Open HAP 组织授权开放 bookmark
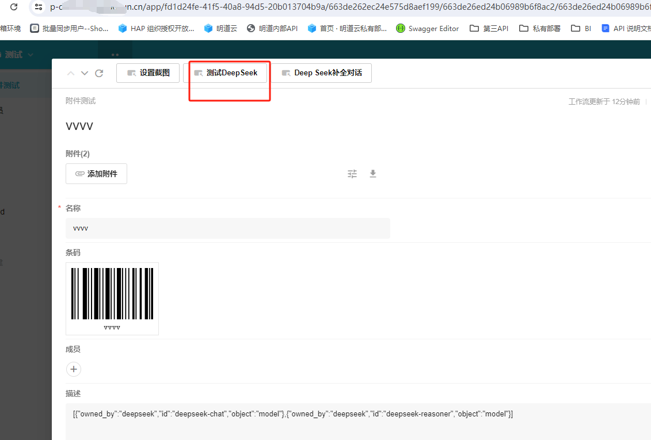The height and width of the screenshot is (440, 651). click(156, 28)
